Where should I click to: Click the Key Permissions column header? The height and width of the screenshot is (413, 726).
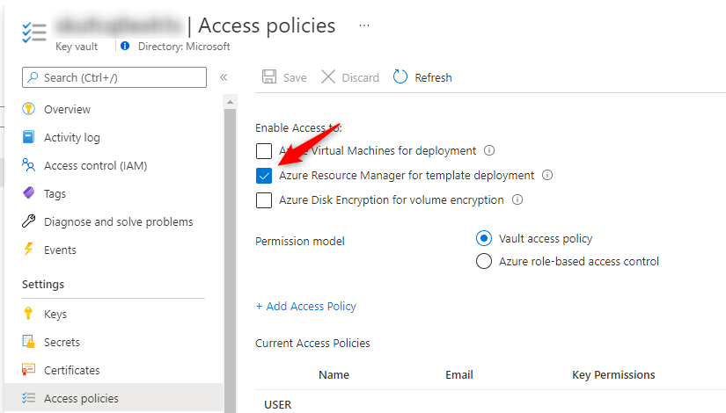point(613,374)
